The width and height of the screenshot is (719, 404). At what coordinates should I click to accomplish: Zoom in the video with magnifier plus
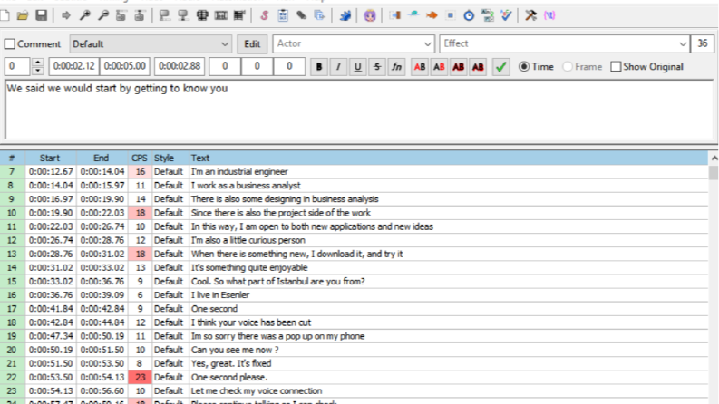(x=85, y=15)
